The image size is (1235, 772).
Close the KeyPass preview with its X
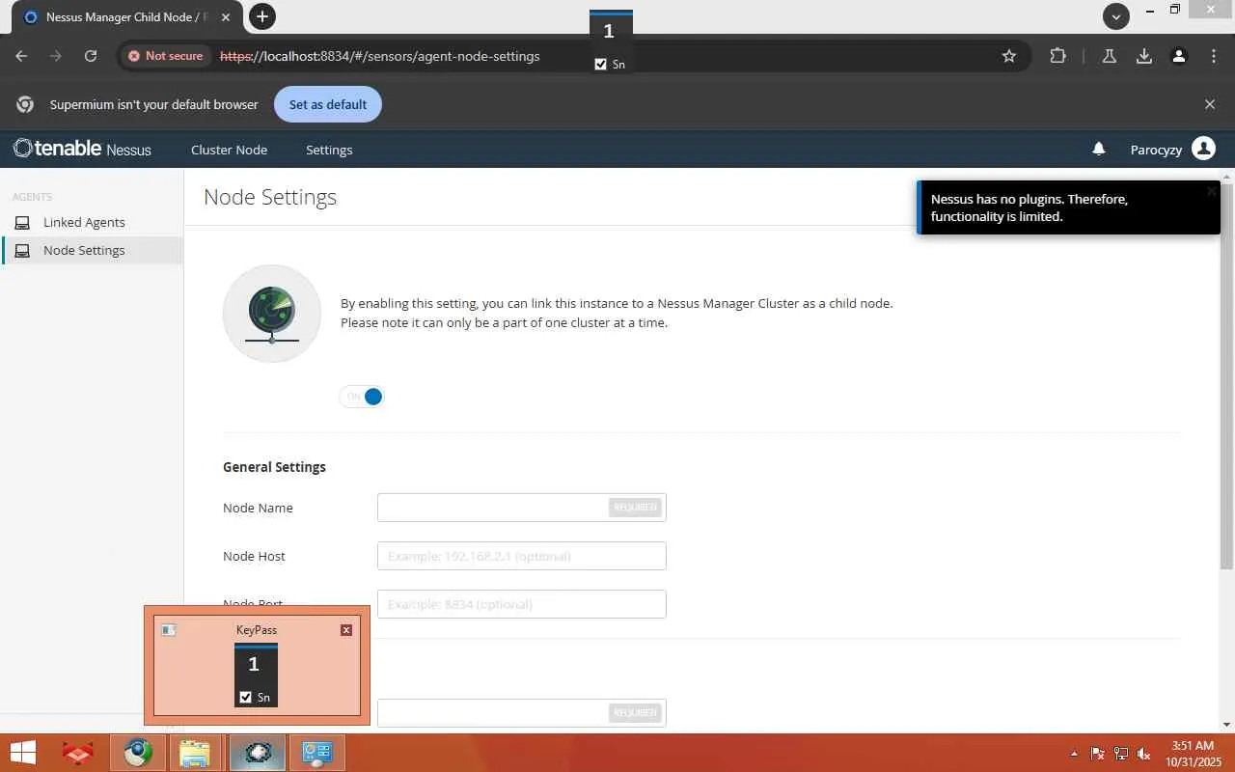(346, 630)
